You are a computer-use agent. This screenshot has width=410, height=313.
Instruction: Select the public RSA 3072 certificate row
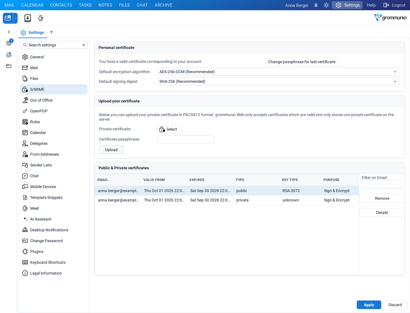[227, 191]
